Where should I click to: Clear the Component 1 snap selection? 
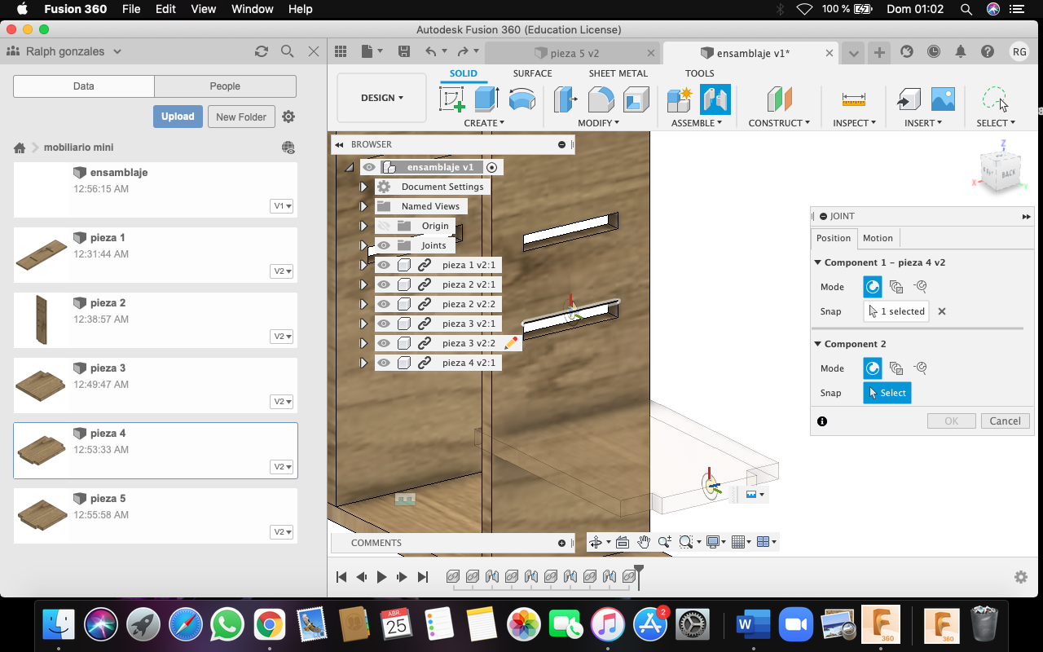(x=942, y=311)
